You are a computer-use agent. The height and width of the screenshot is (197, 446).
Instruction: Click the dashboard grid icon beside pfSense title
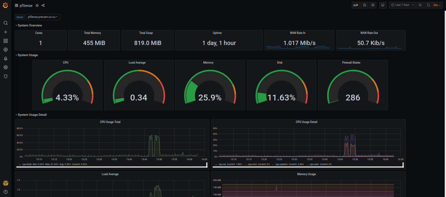[x=17, y=6]
